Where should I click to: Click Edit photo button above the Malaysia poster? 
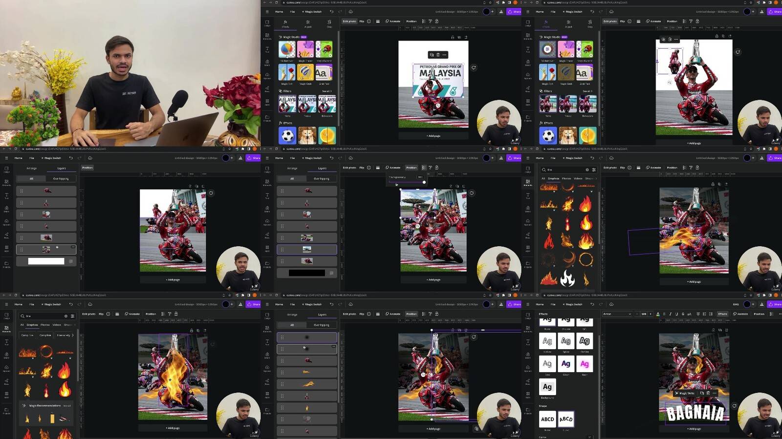pos(349,21)
